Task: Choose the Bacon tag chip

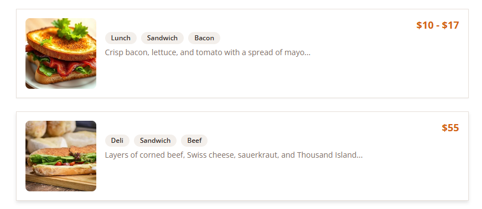Action: click(x=204, y=38)
